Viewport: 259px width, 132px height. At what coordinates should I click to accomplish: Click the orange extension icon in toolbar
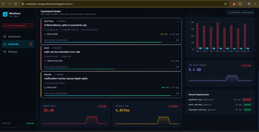pos(234,4)
